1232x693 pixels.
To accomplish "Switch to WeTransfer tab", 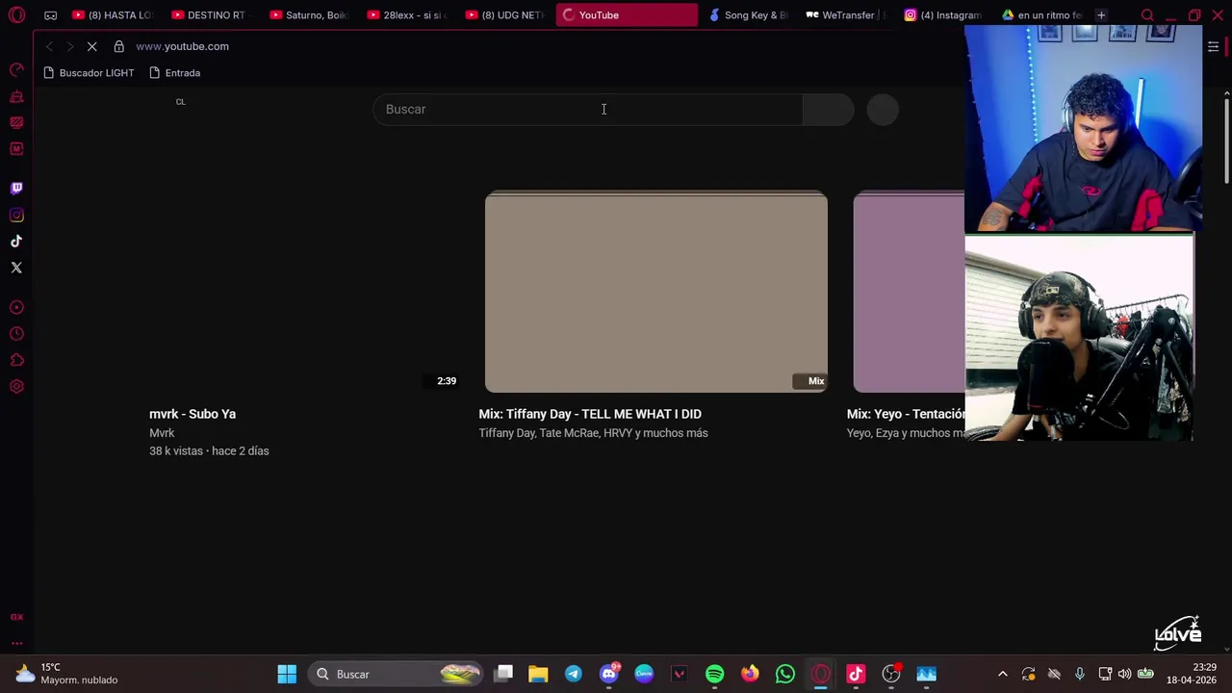I will pyautogui.click(x=847, y=14).
